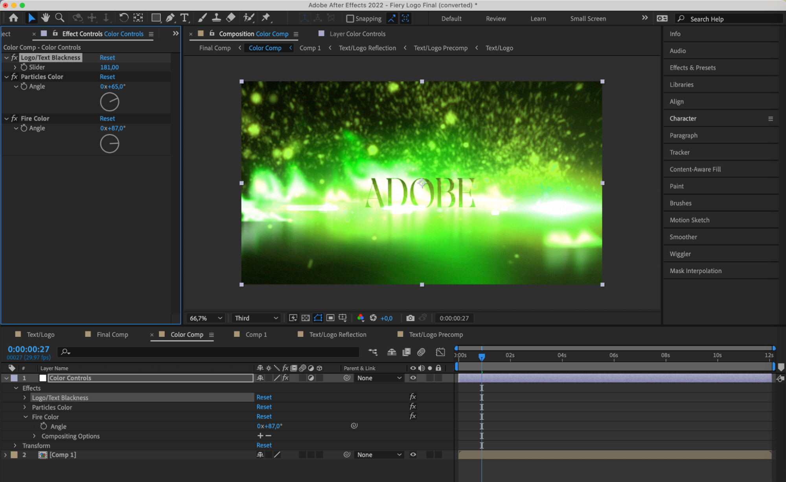Click the exposure value +0,0

387,318
